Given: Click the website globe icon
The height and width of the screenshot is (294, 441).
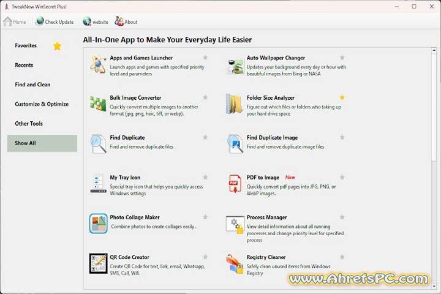Looking at the screenshot, I should tap(87, 21).
